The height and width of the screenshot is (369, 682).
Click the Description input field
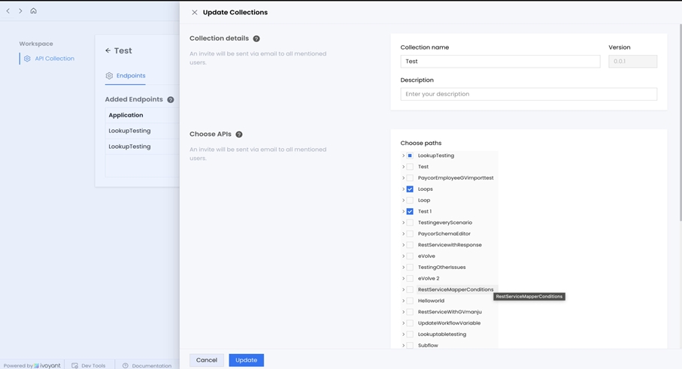(x=528, y=94)
